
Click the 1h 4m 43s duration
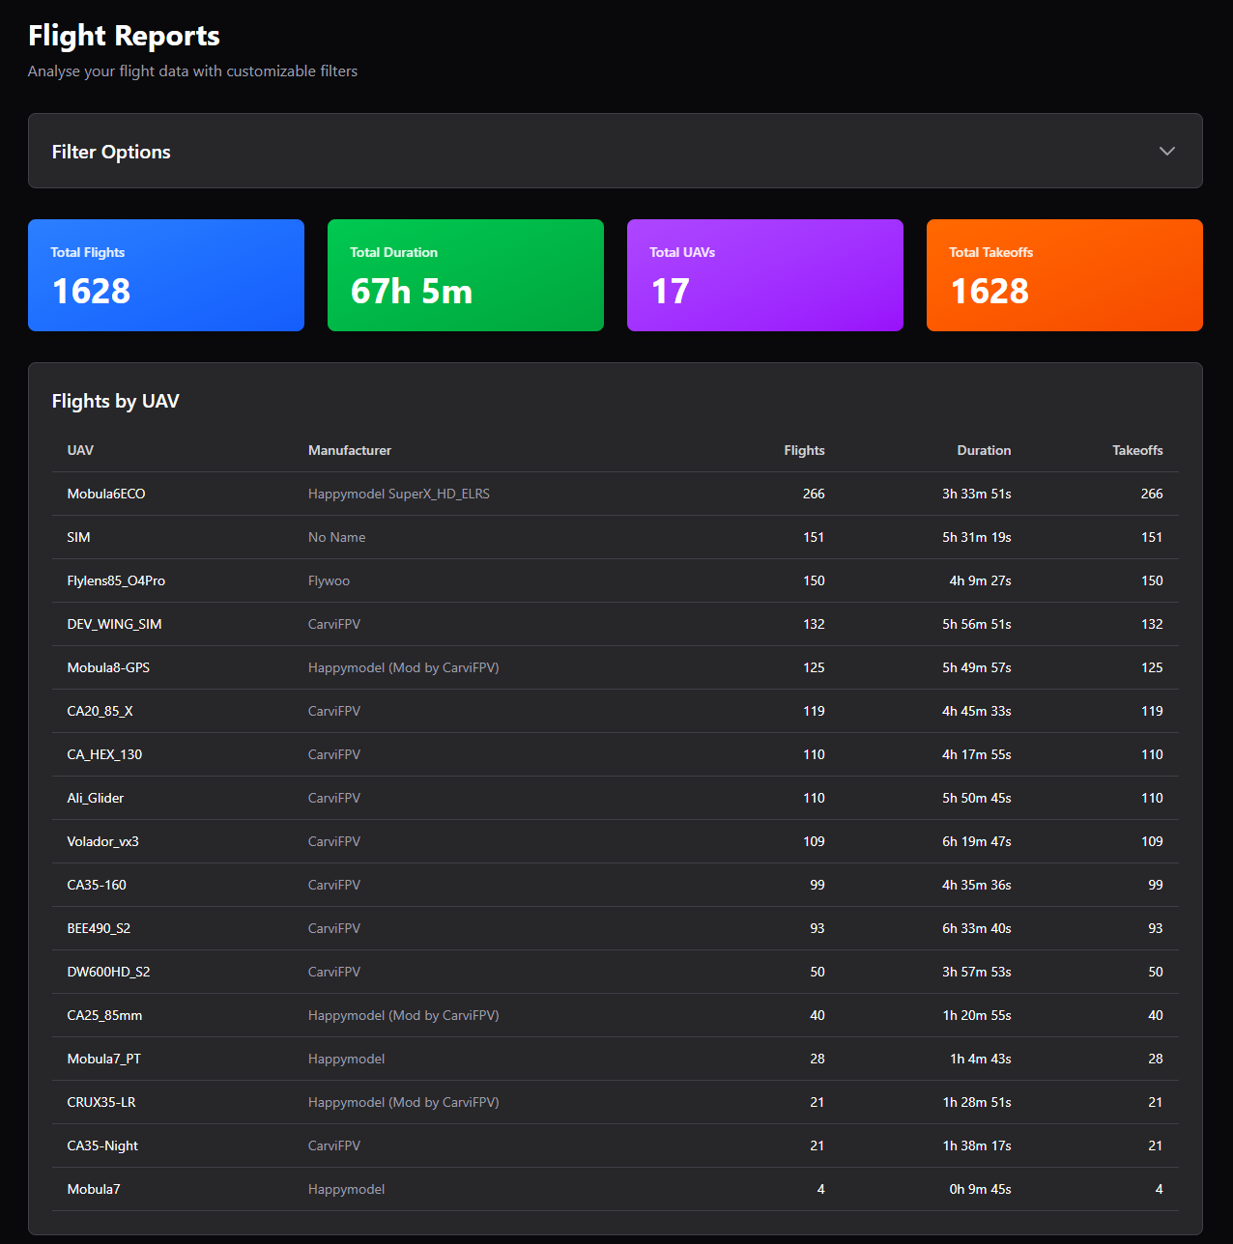pos(981,1059)
